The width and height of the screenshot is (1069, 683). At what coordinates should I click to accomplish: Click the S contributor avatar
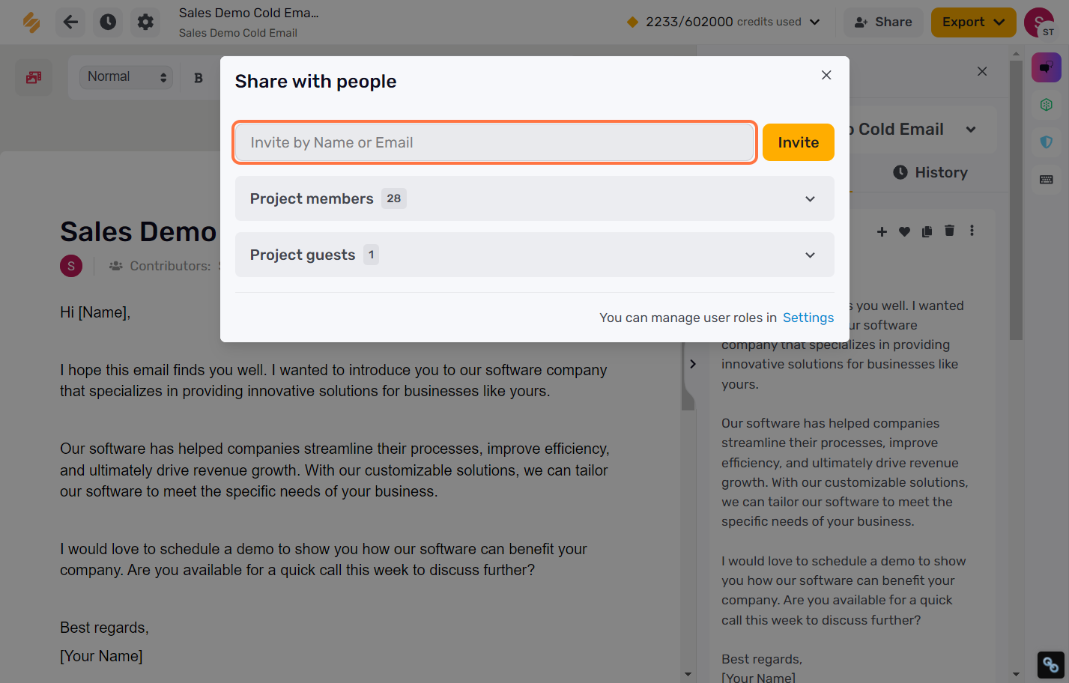pyautogui.click(x=71, y=266)
